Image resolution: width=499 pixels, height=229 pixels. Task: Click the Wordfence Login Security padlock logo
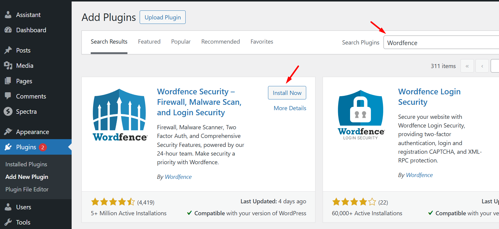pyautogui.click(x=361, y=115)
